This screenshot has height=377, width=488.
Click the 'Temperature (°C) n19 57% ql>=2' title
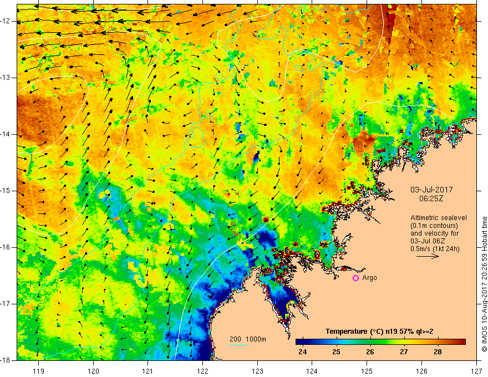tap(379, 332)
